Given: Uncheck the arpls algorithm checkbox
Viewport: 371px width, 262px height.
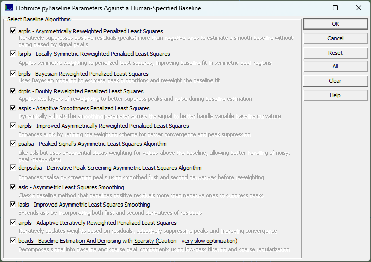Looking at the screenshot, I should tap(13, 31).
